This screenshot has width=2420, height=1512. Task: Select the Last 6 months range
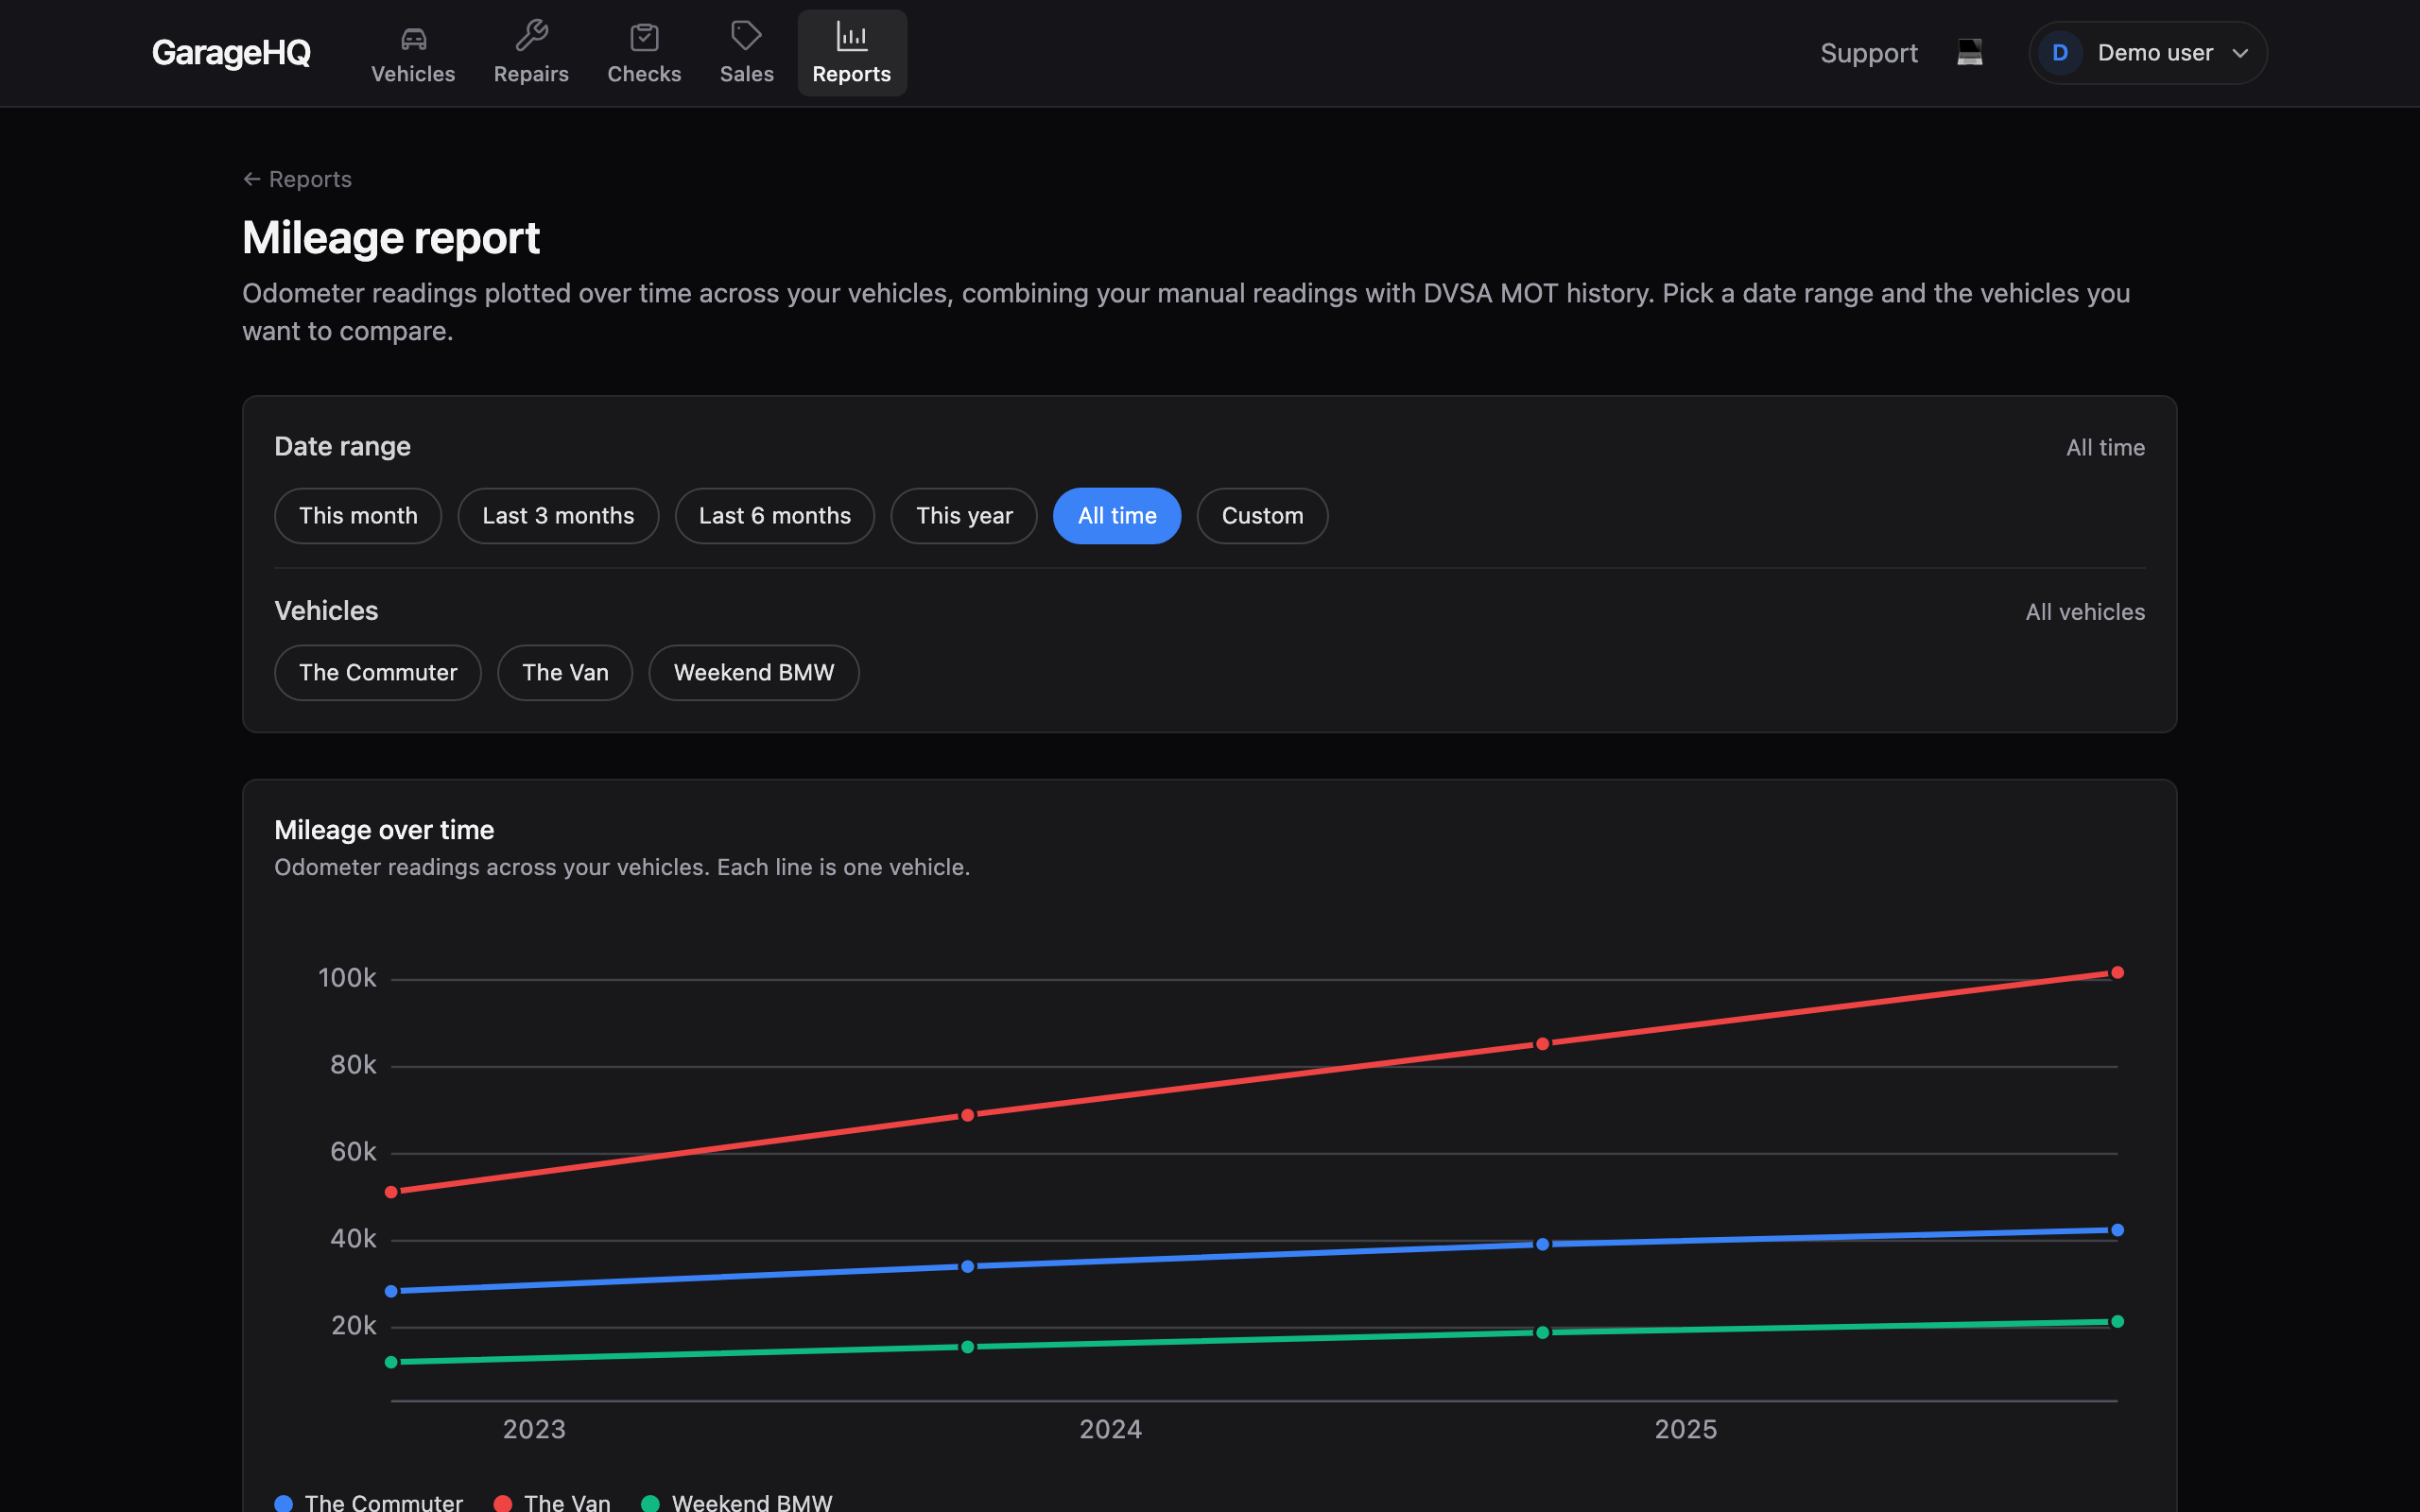click(775, 516)
